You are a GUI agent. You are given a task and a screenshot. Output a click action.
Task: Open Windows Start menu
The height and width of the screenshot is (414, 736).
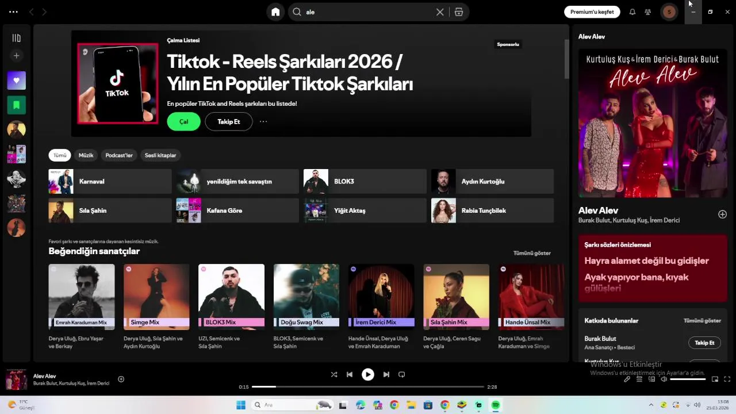point(241,405)
